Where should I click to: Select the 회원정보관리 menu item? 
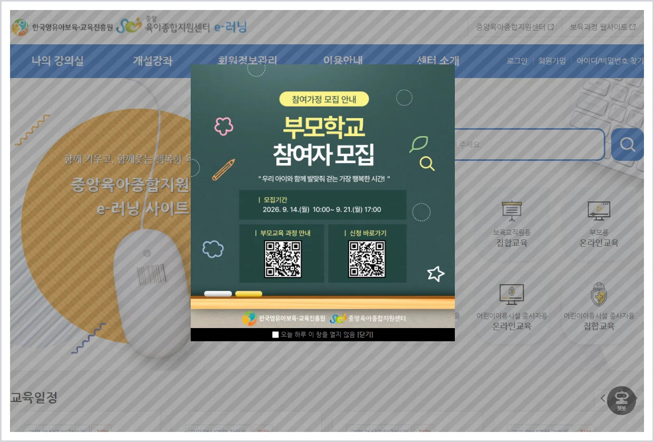tap(247, 60)
